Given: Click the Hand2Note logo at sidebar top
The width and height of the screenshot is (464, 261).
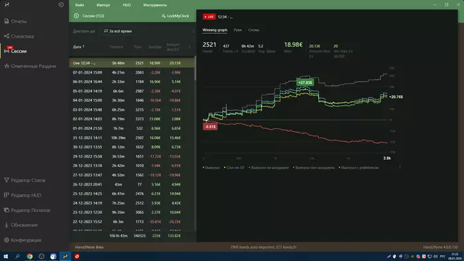Looking at the screenshot, I should click(7, 5).
